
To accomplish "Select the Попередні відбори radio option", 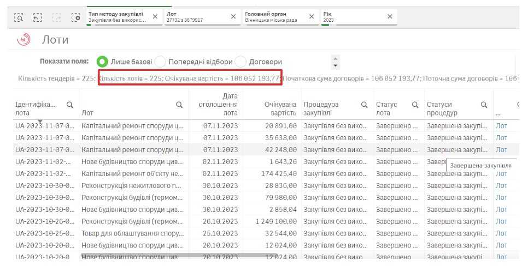I will [x=160, y=62].
